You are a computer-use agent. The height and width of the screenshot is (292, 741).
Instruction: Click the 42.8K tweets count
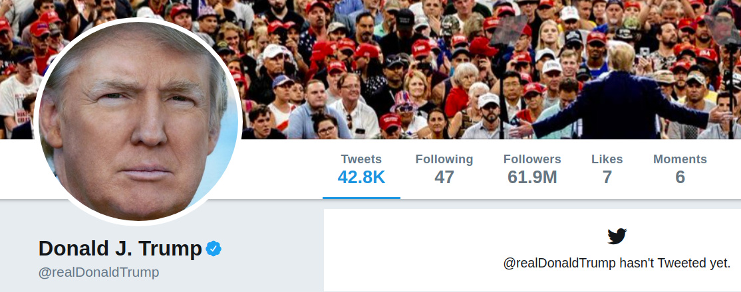pos(362,177)
